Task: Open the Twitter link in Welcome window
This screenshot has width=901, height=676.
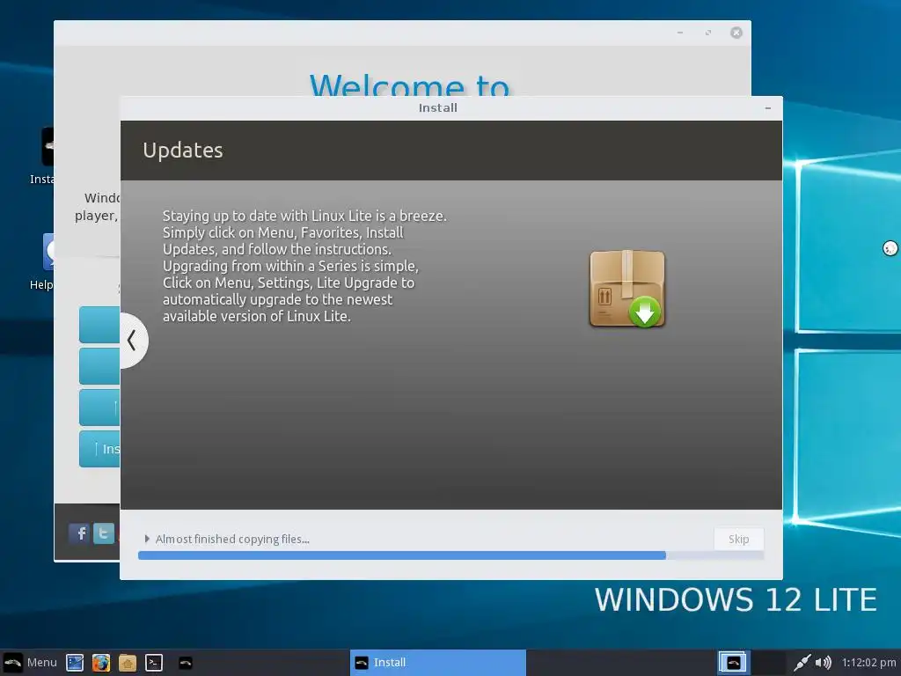Action: click(x=104, y=533)
